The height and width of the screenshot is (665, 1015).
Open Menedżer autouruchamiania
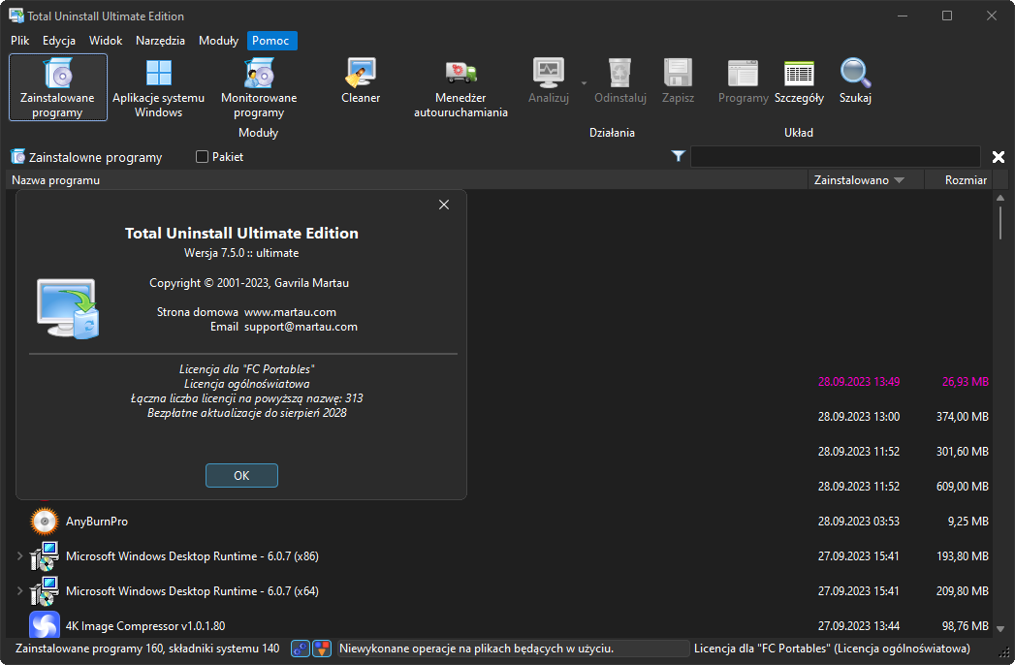click(460, 87)
